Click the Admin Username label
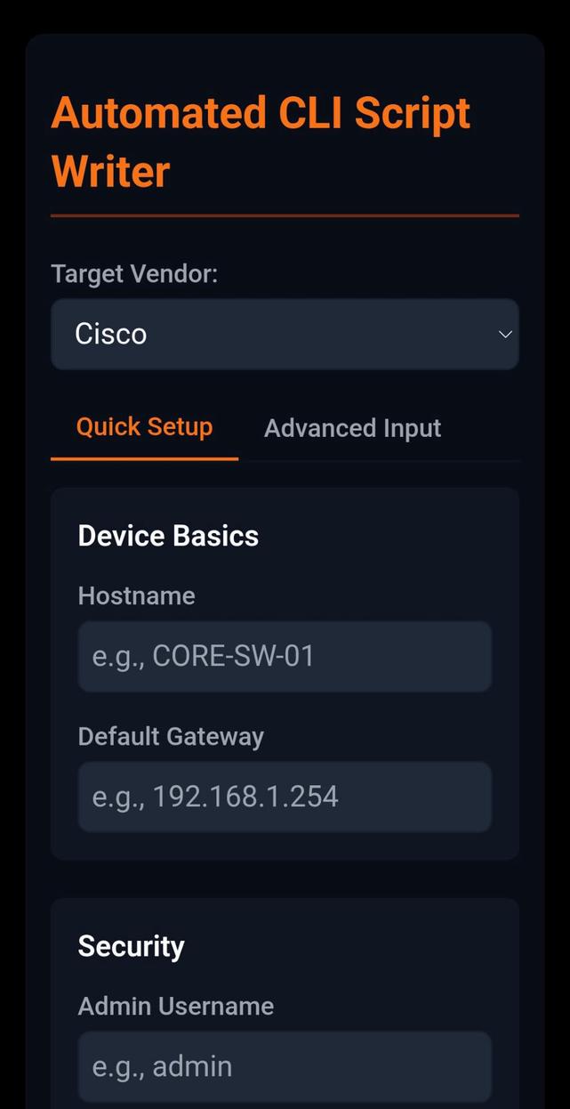This screenshot has height=1109, width=570. pos(176,1006)
